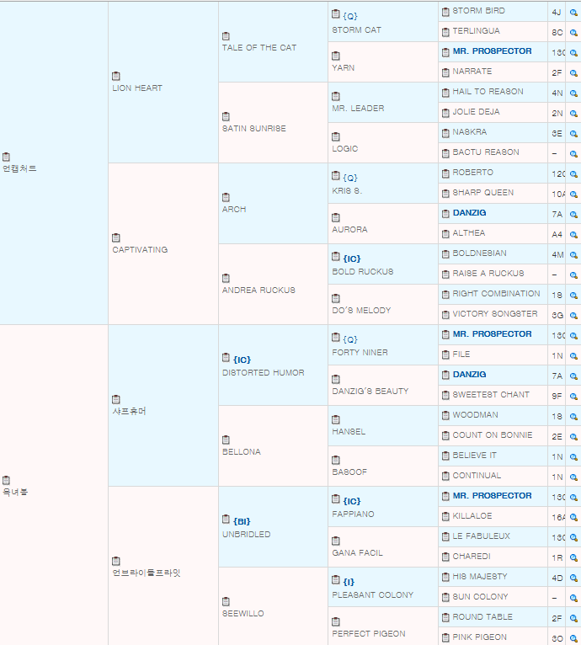Select the horse name SEEWILLO
The height and width of the screenshot is (645, 581).
243,613
